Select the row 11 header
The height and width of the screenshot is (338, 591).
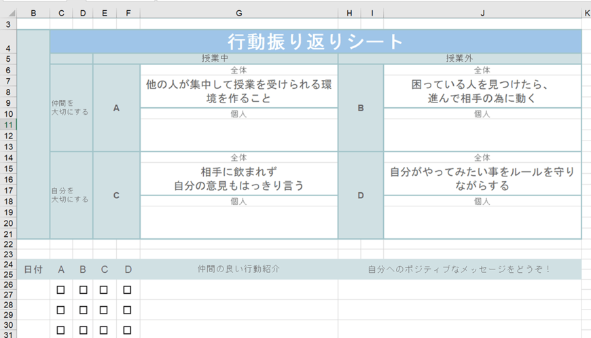(8, 125)
